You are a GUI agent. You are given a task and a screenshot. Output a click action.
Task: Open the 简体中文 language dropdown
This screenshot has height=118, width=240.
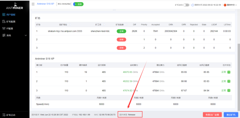click(x=230, y=5)
